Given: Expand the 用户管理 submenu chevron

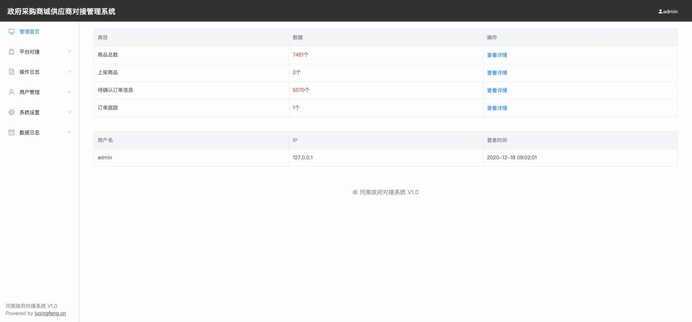Looking at the screenshot, I should click(x=69, y=92).
